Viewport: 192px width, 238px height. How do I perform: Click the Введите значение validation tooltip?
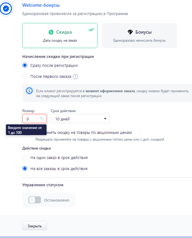(x=26, y=130)
